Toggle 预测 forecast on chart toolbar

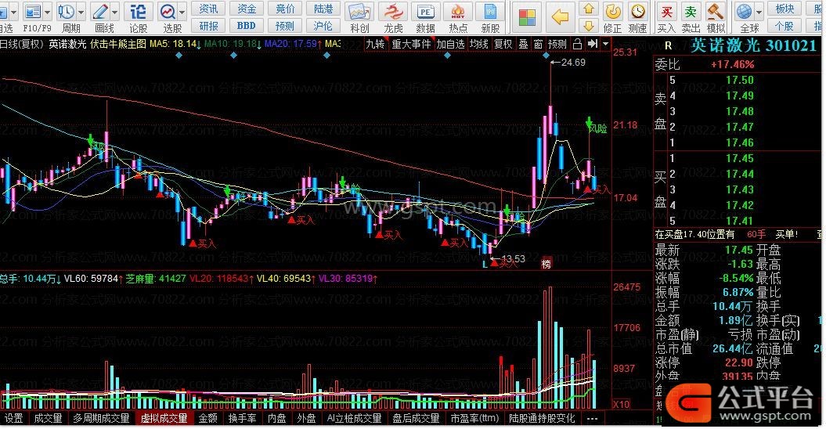point(557,45)
